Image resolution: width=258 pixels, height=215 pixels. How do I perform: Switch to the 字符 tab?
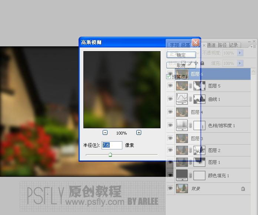[174, 45]
